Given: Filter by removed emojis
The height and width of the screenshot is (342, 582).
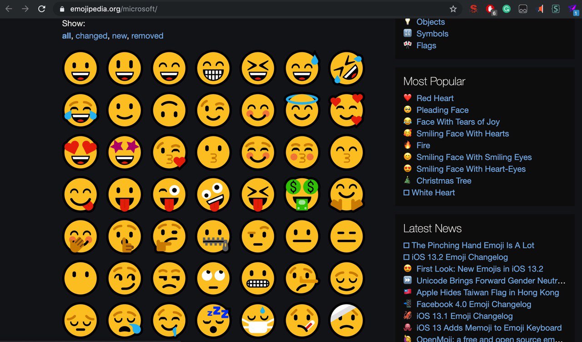Looking at the screenshot, I should [147, 35].
